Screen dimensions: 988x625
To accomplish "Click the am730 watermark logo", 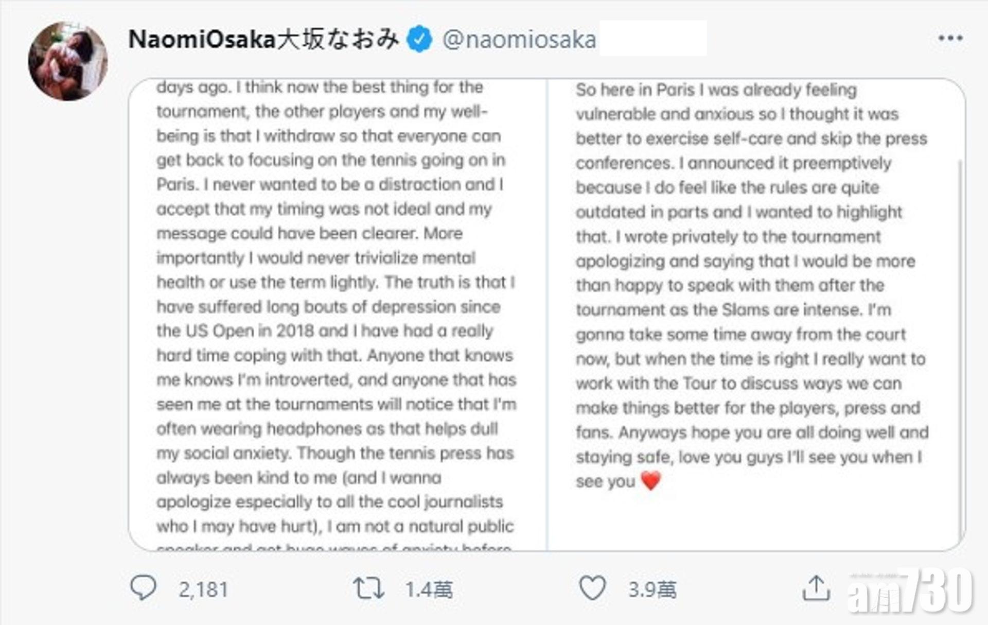I will 910,592.
